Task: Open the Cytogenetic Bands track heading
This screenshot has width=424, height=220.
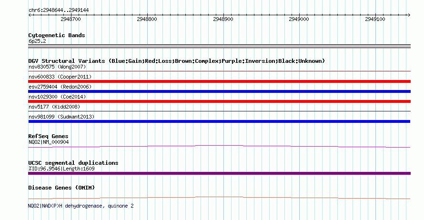Action: (x=57, y=35)
